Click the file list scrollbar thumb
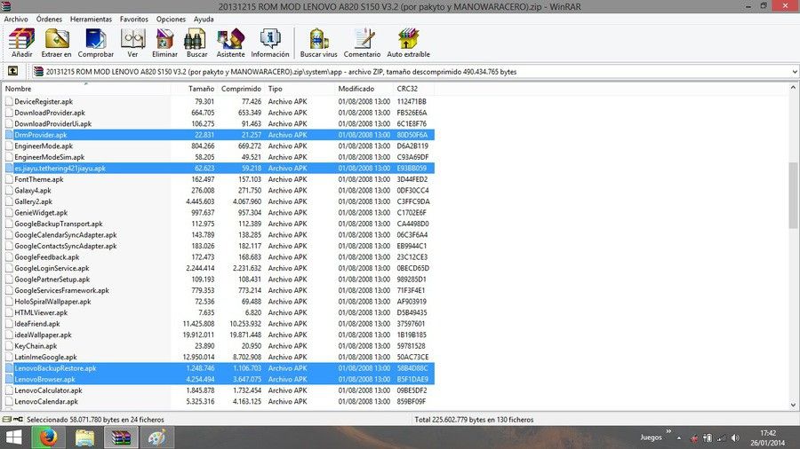The width and height of the screenshot is (800, 449). (x=794, y=195)
